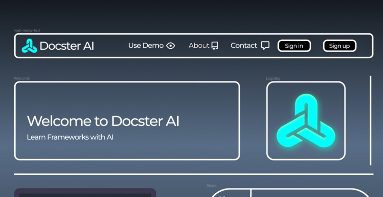
Task: Click the Welcome to Docster AI heading
Action: click(103, 121)
